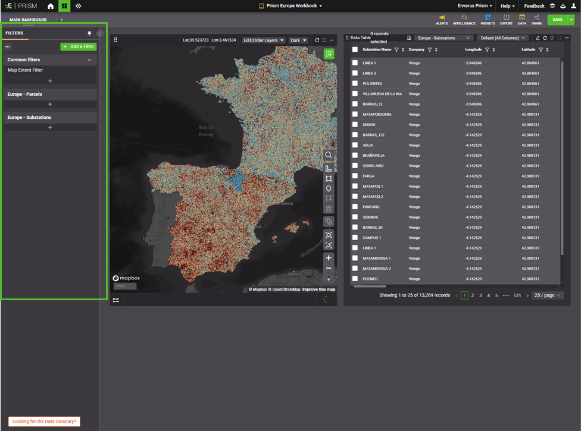Open the user profile icon
581x431 pixels.
(574, 6)
